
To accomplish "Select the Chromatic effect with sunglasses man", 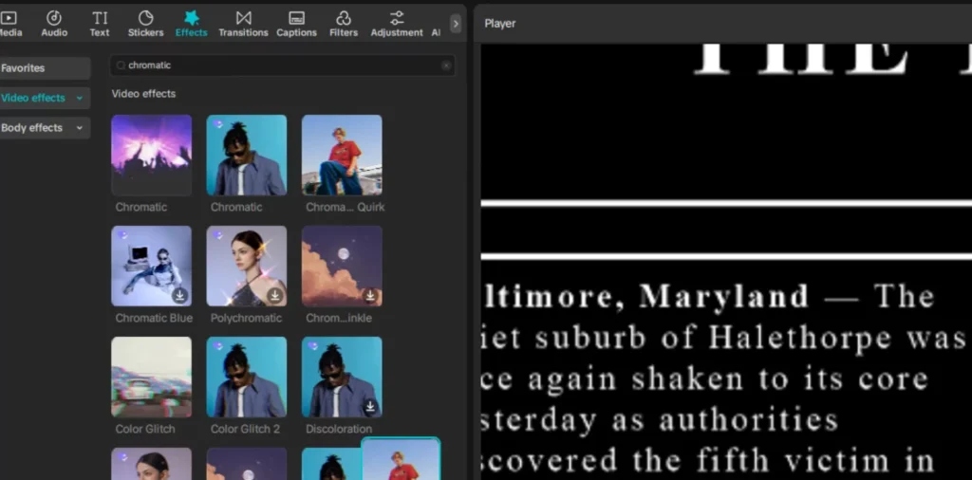I will coord(247,155).
